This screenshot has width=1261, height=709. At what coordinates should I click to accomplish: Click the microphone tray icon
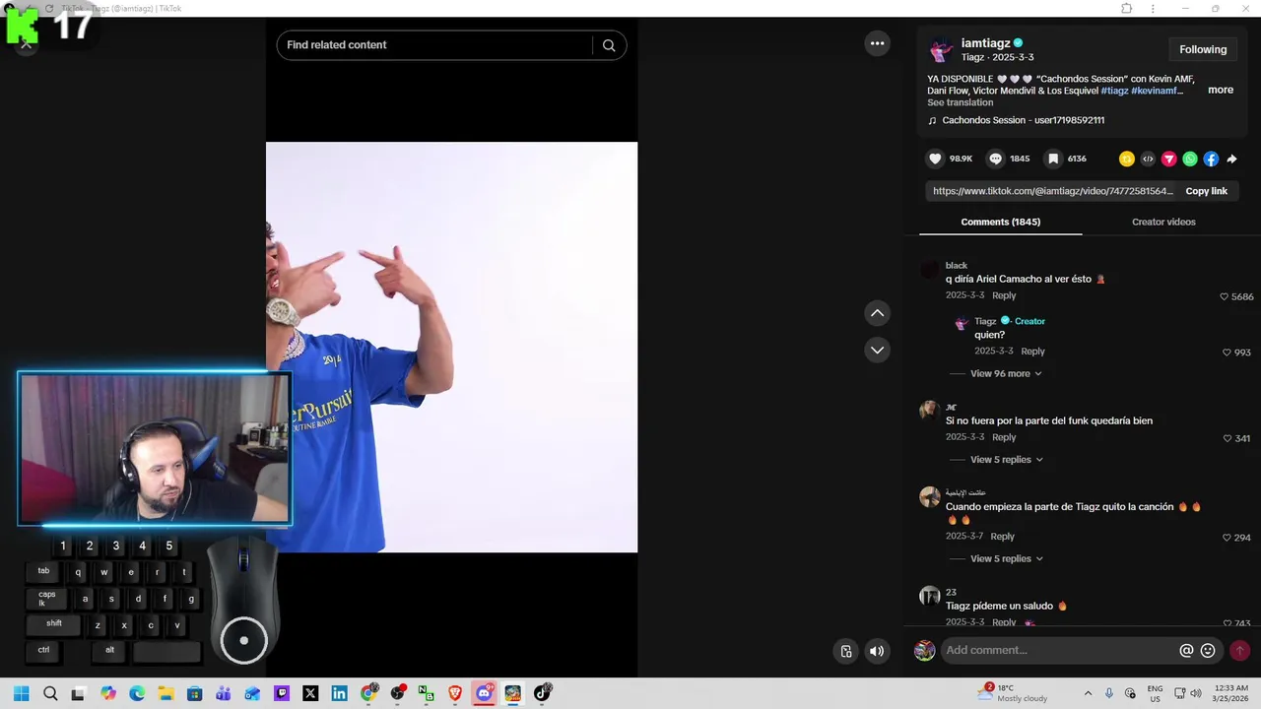pos(1109,693)
